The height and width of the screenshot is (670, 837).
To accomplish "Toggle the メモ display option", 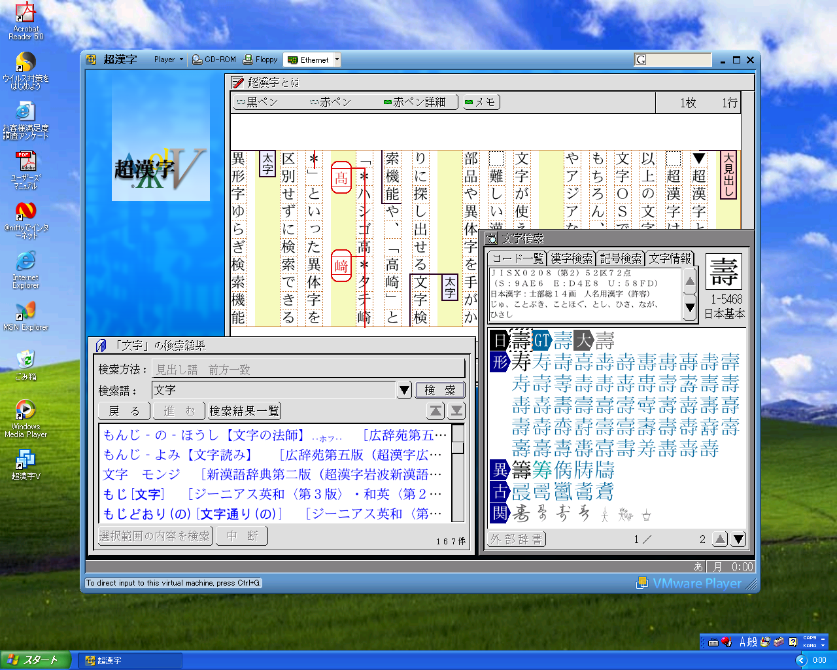I will tap(481, 102).
